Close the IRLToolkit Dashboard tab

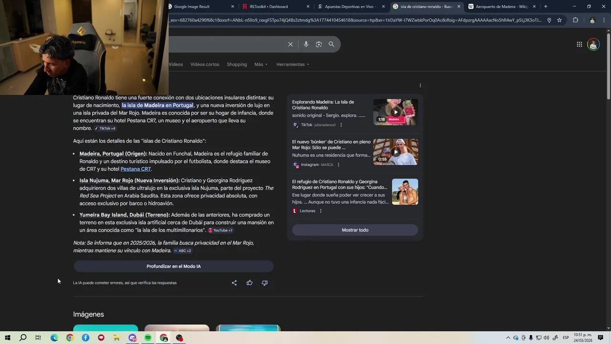[x=308, y=6]
